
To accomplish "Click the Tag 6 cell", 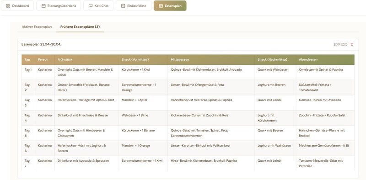I will click(x=28, y=148).
